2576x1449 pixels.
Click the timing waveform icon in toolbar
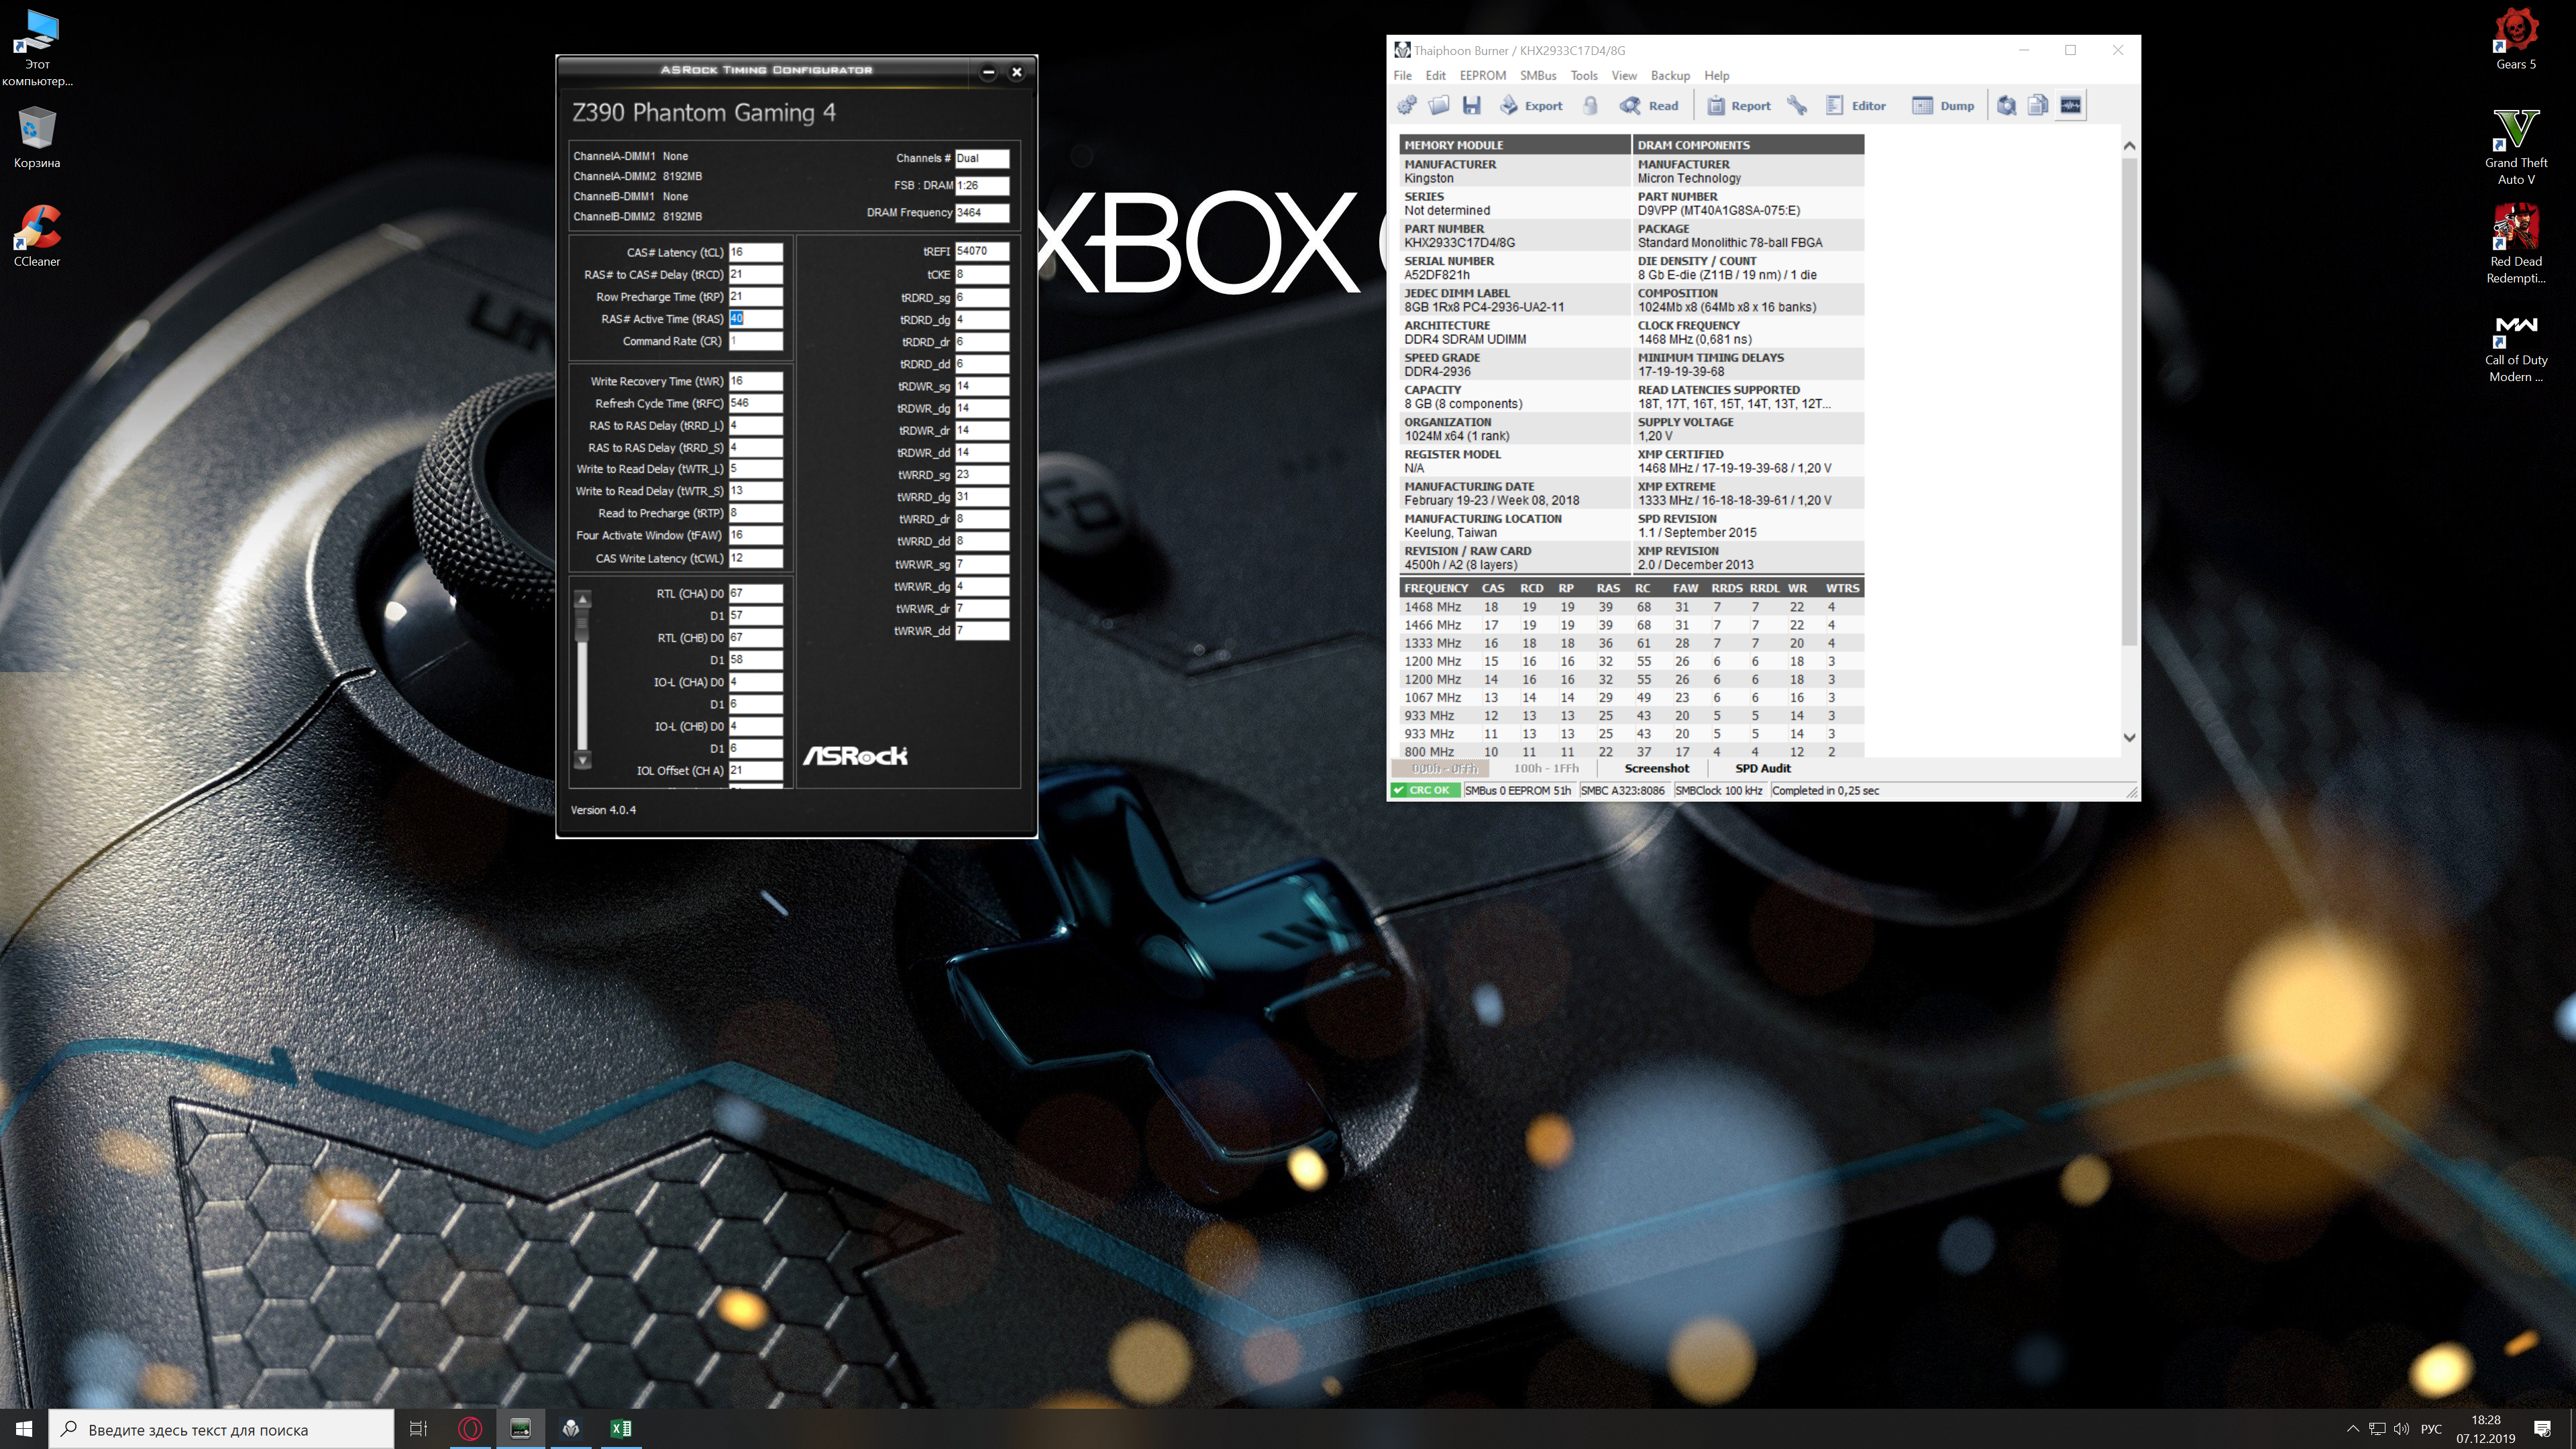coord(2071,105)
